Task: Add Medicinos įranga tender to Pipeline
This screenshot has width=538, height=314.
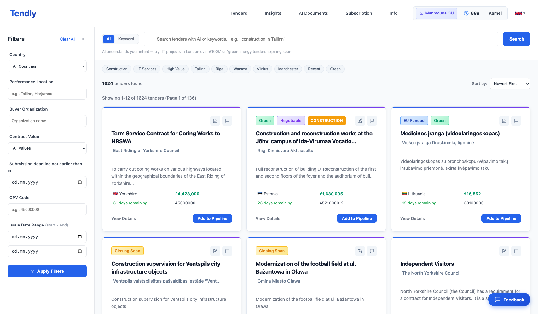Action: pos(501,218)
